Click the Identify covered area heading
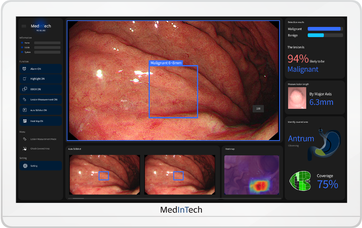This screenshot has height=228, width=362. tap(298, 122)
